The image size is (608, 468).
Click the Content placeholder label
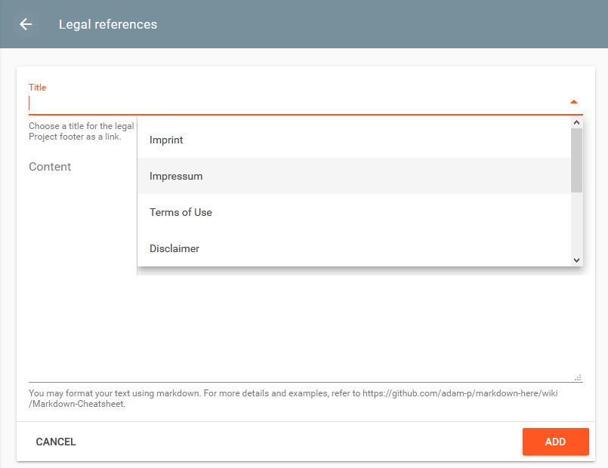pyautogui.click(x=50, y=167)
